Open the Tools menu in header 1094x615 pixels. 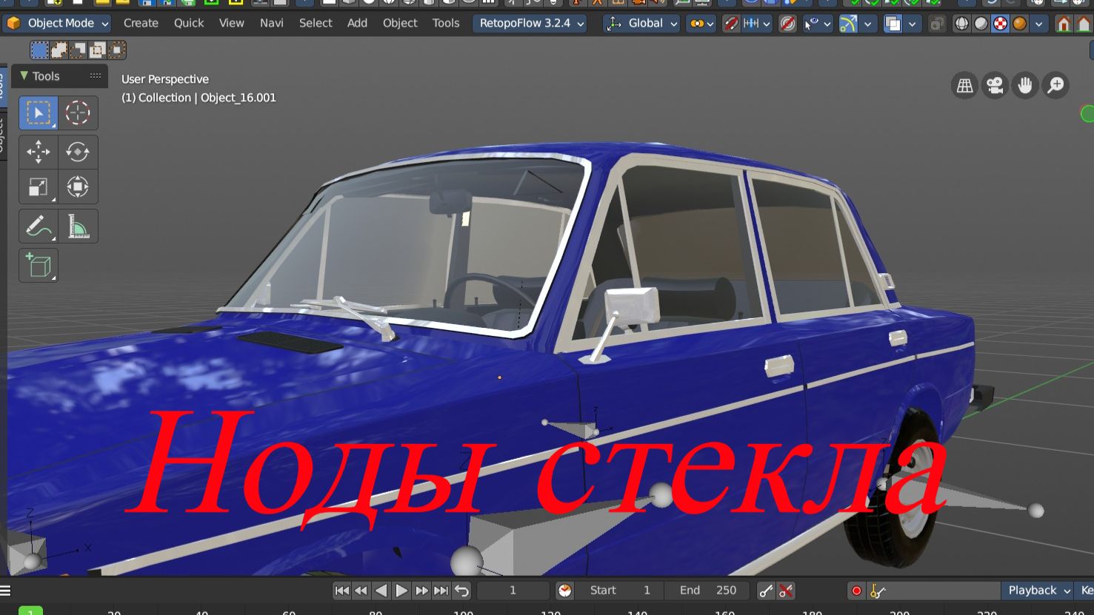point(446,24)
